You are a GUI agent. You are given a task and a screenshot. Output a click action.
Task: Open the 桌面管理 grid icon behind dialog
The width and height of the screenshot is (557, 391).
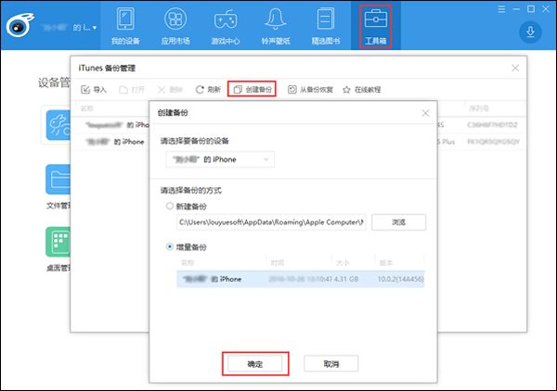click(58, 242)
